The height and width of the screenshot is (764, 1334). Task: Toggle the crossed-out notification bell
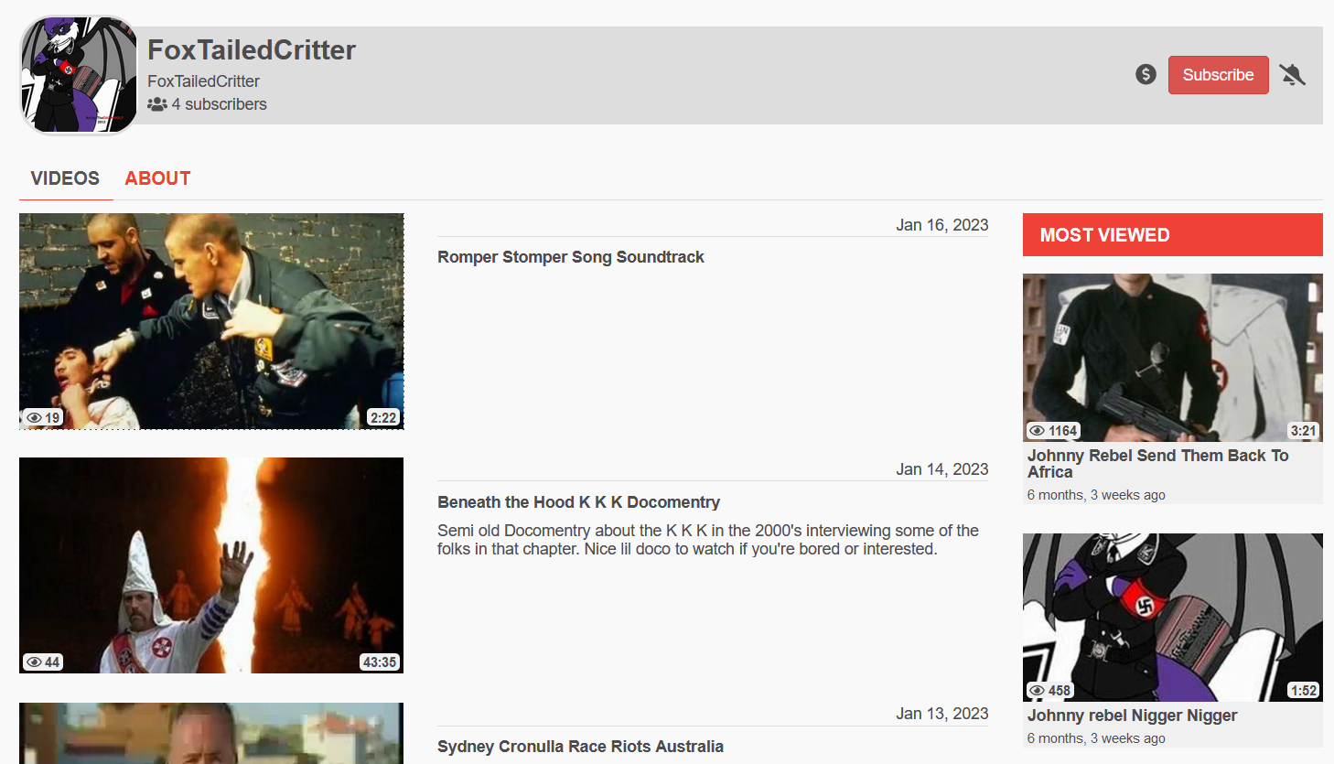pos(1292,74)
